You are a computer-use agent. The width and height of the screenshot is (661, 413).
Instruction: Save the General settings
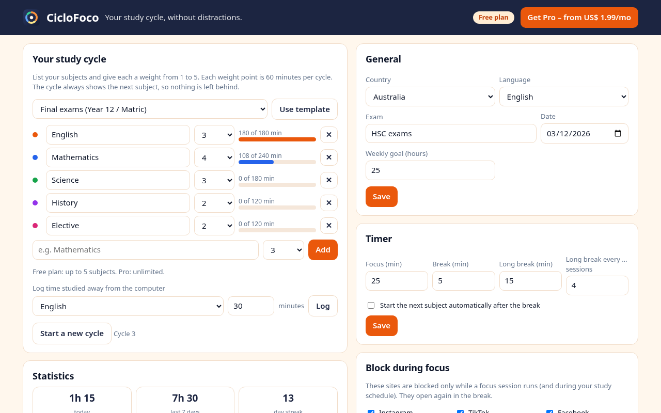click(x=382, y=197)
